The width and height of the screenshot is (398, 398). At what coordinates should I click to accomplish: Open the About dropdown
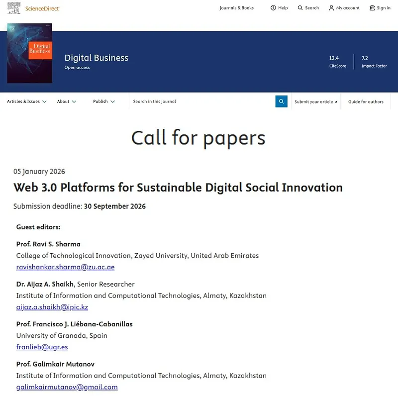click(x=66, y=101)
